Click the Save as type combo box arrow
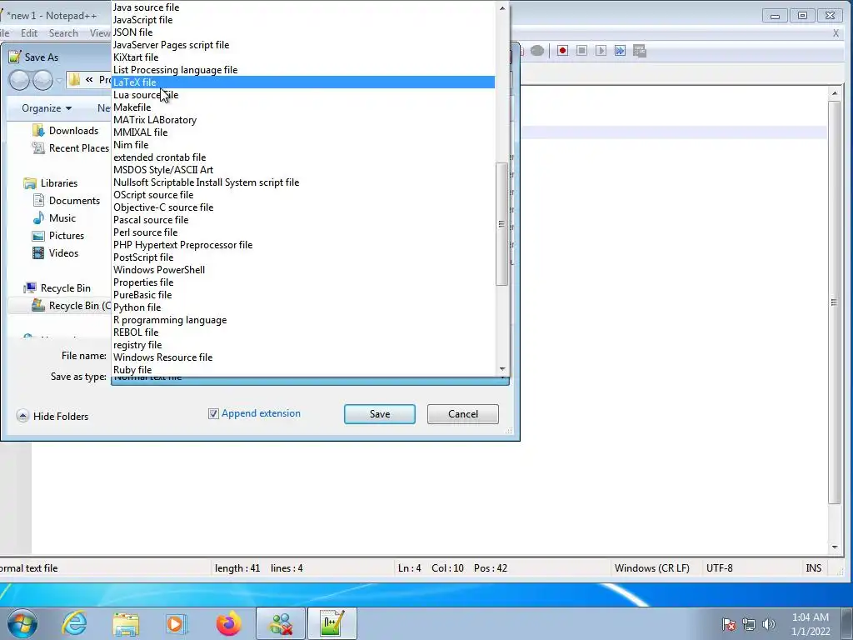 (x=502, y=377)
